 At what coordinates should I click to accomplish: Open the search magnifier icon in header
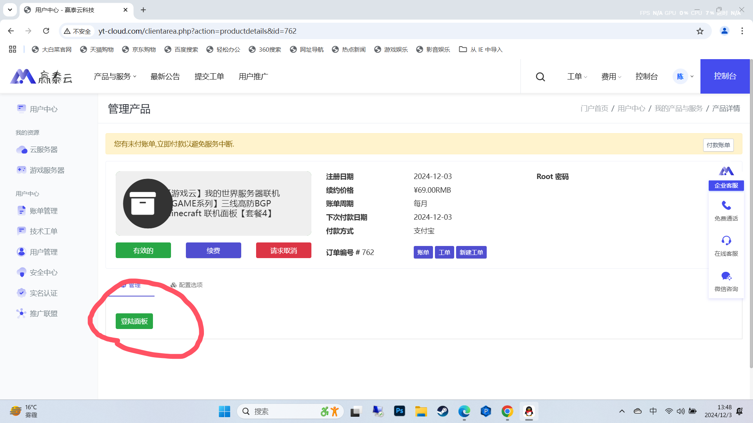coord(540,77)
